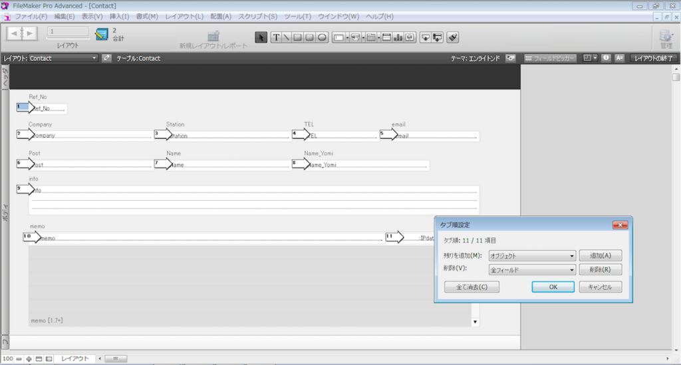Click the Part tool icon
The height and width of the screenshot is (365, 681).
pos(438,37)
